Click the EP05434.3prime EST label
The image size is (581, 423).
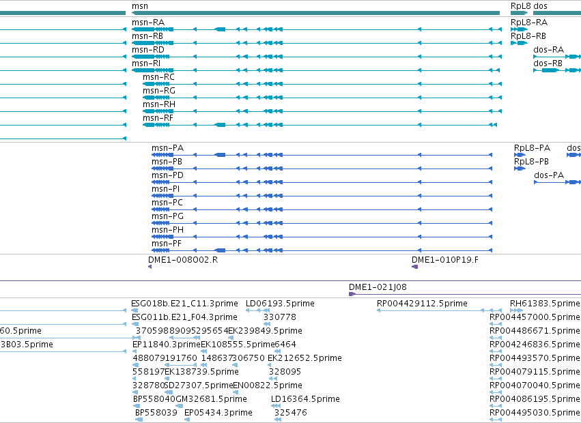click(218, 413)
